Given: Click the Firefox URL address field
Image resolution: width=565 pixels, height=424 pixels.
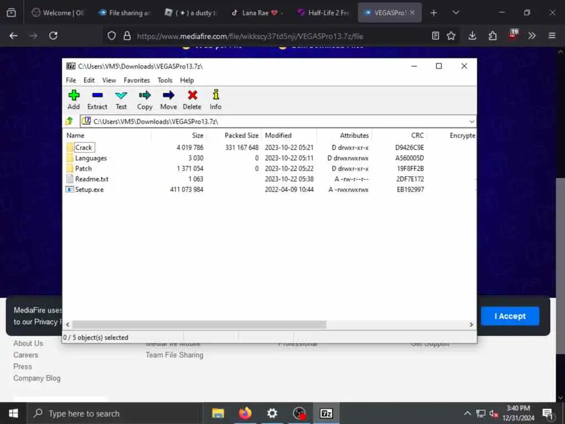Looking at the screenshot, I should [281, 36].
